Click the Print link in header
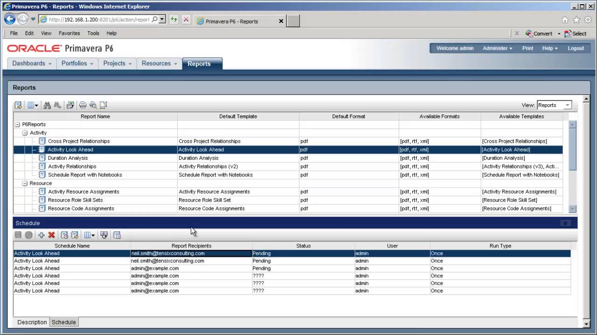Screen dimensions: 597x335 [528, 48]
